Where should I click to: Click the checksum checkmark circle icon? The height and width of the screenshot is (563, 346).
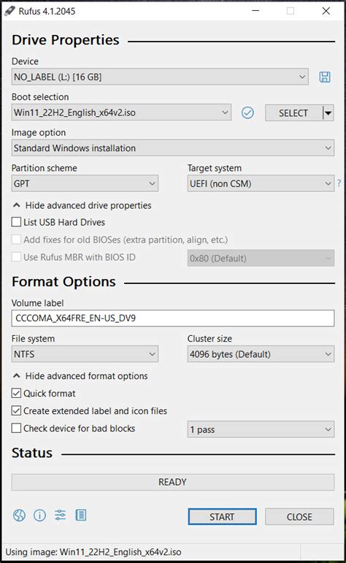[x=247, y=112]
